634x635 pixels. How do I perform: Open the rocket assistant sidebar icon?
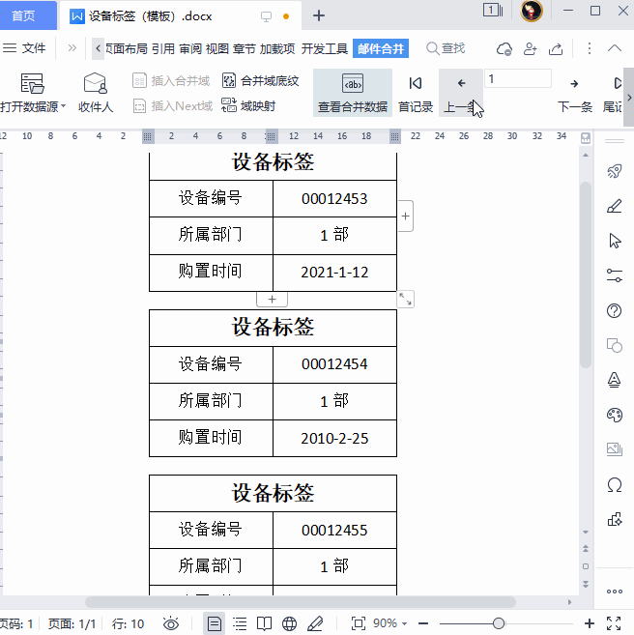[614, 171]
